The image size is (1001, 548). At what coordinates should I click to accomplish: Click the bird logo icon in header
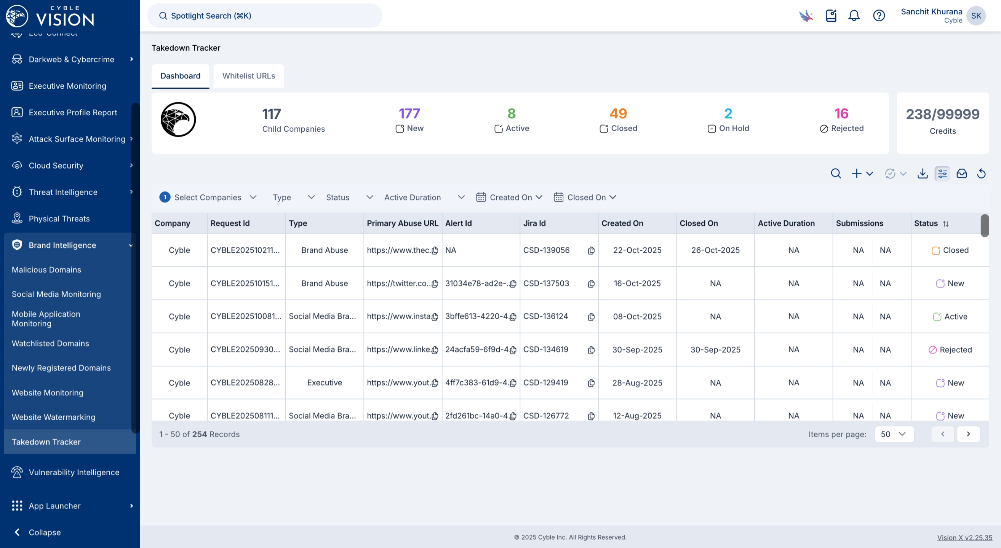(x=806, y=16)
